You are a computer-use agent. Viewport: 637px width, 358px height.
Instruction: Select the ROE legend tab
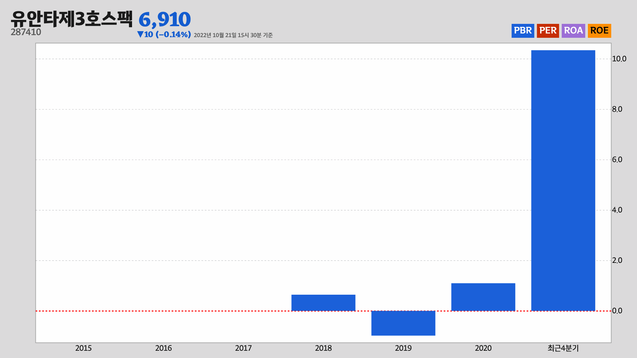(599, 31)
